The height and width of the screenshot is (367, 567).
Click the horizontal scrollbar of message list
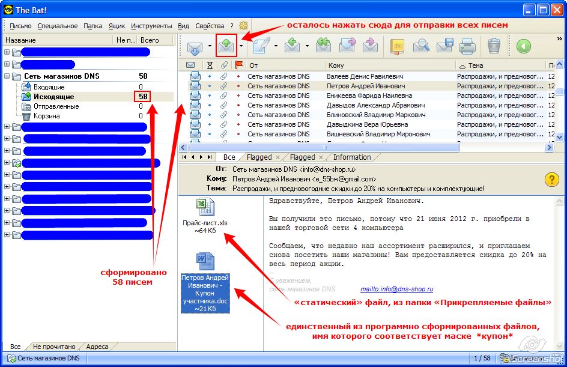324,148
